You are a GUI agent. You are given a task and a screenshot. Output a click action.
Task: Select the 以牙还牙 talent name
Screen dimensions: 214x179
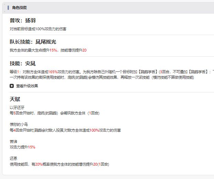[x=17, y=108]
